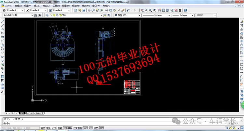Screen dimensions: 244x131
Task: Select the Rectangle draw tool
Action: click(x=2, y=37)
